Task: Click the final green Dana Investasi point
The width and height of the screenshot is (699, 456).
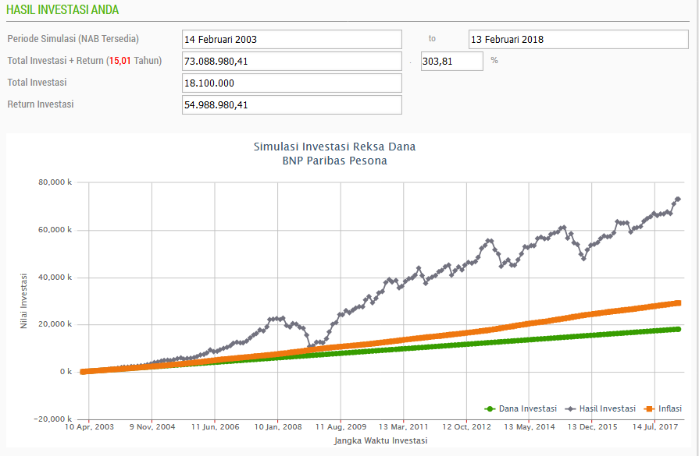Action: click(x=678, y=329)
